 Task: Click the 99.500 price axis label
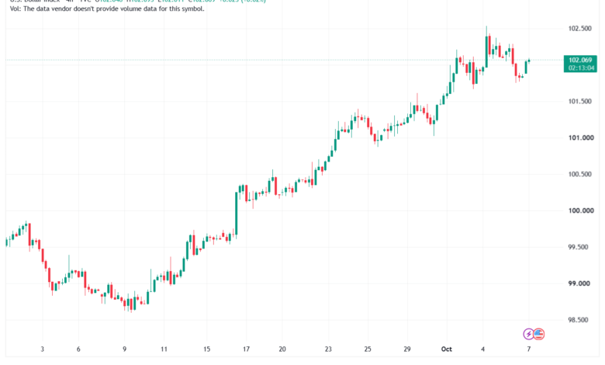click(578, 247)
